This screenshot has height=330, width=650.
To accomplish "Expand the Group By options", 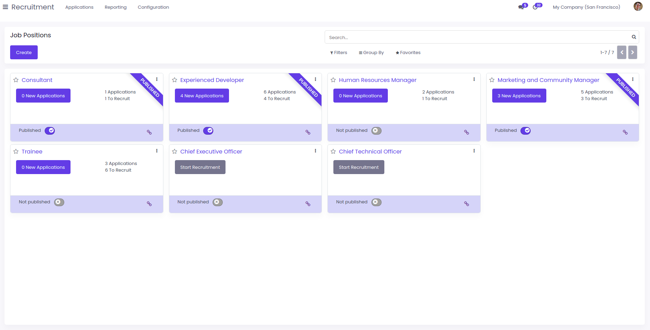I will pyautogui.click(x=371, y=53).
